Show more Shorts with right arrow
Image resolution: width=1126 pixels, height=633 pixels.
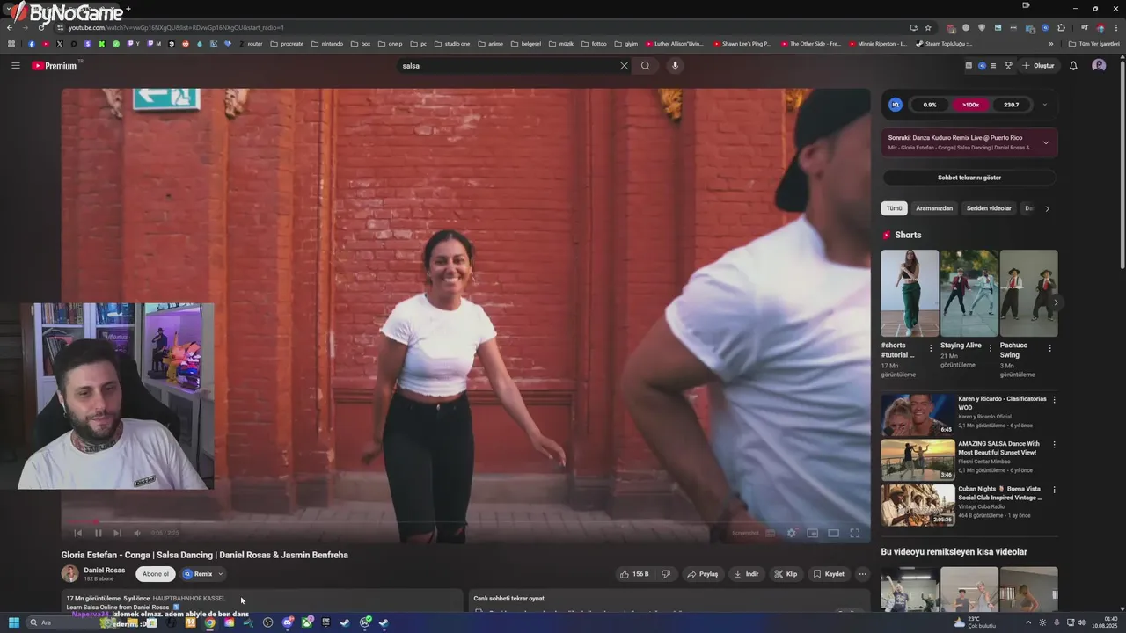(x=1056, y=302)
